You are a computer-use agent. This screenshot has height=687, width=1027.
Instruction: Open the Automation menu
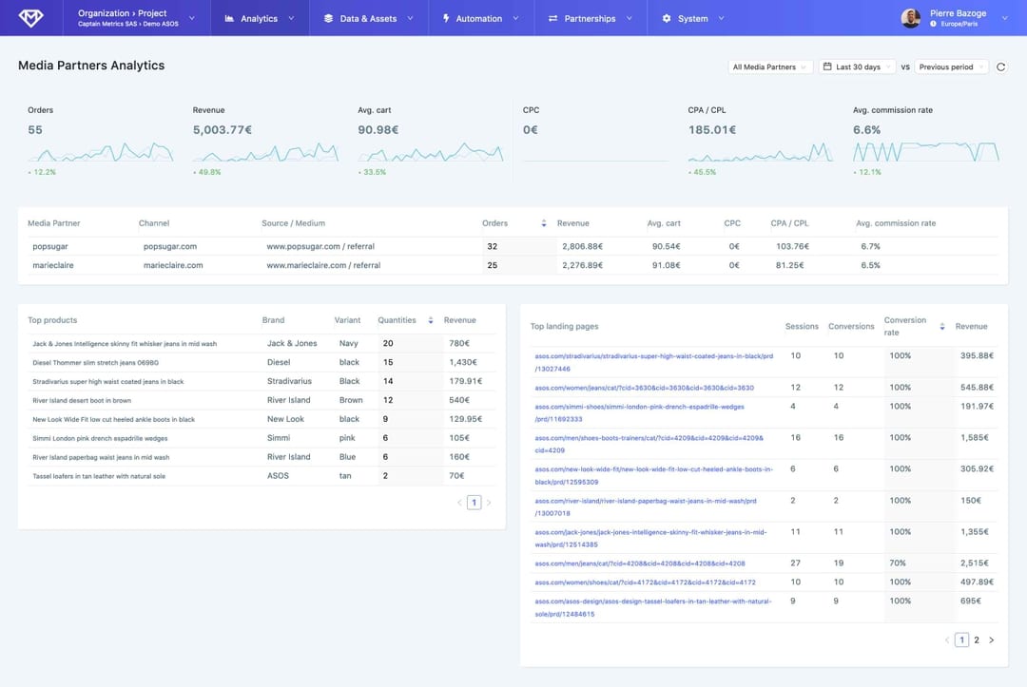pos(479,18)
